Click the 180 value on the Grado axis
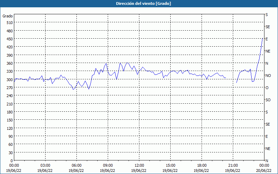Image resolution: width=278 pixels, height=174 pixels. [x=10, y=112]
